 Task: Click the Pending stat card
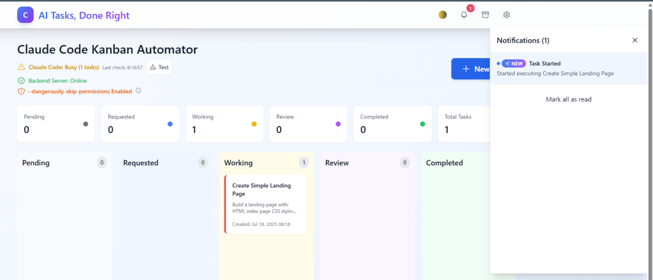[56, 124]
